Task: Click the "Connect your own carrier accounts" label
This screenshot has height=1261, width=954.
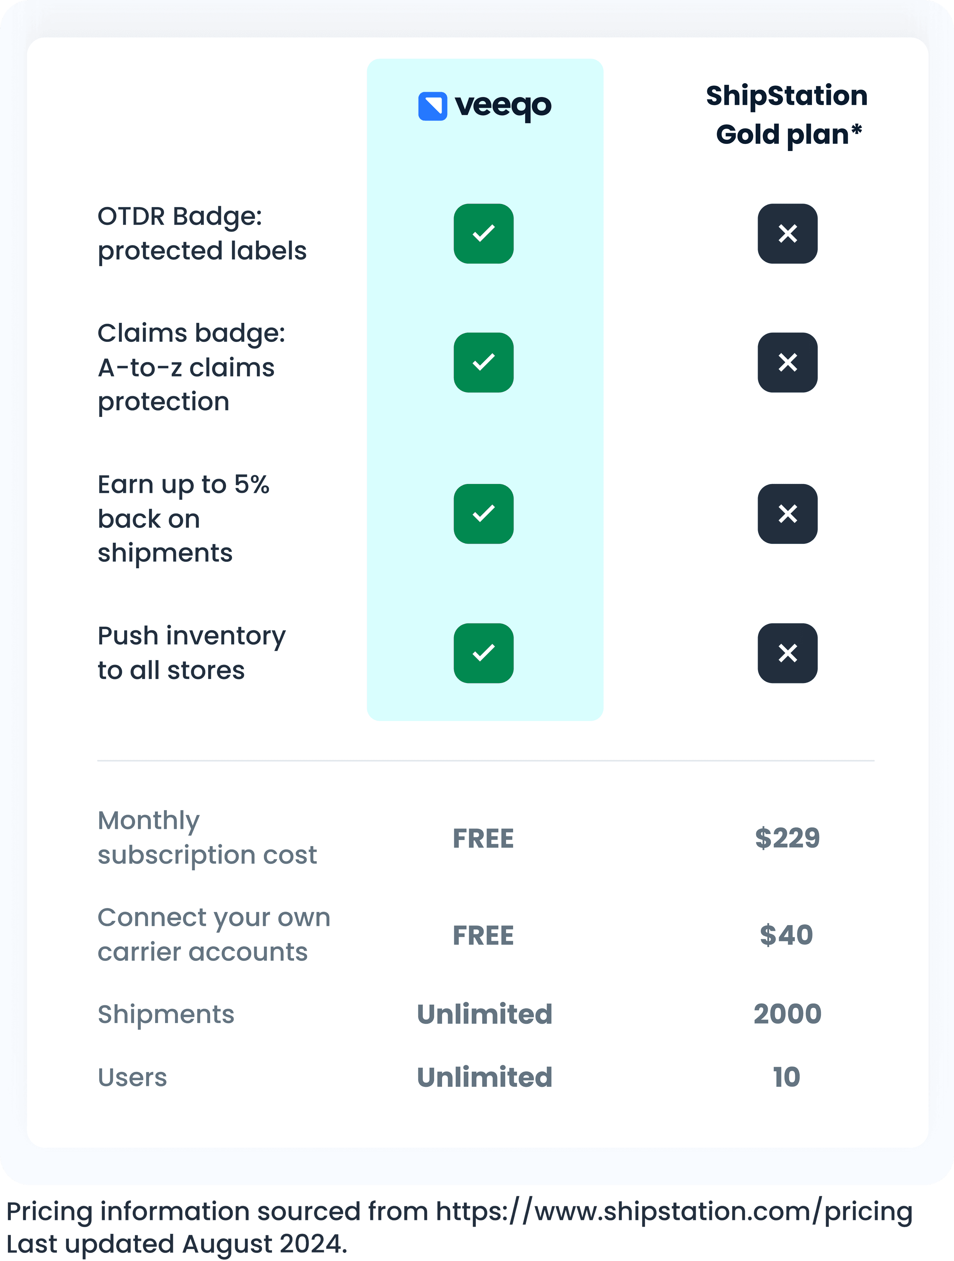Action: pyautogui.click(x=214, y=934)
